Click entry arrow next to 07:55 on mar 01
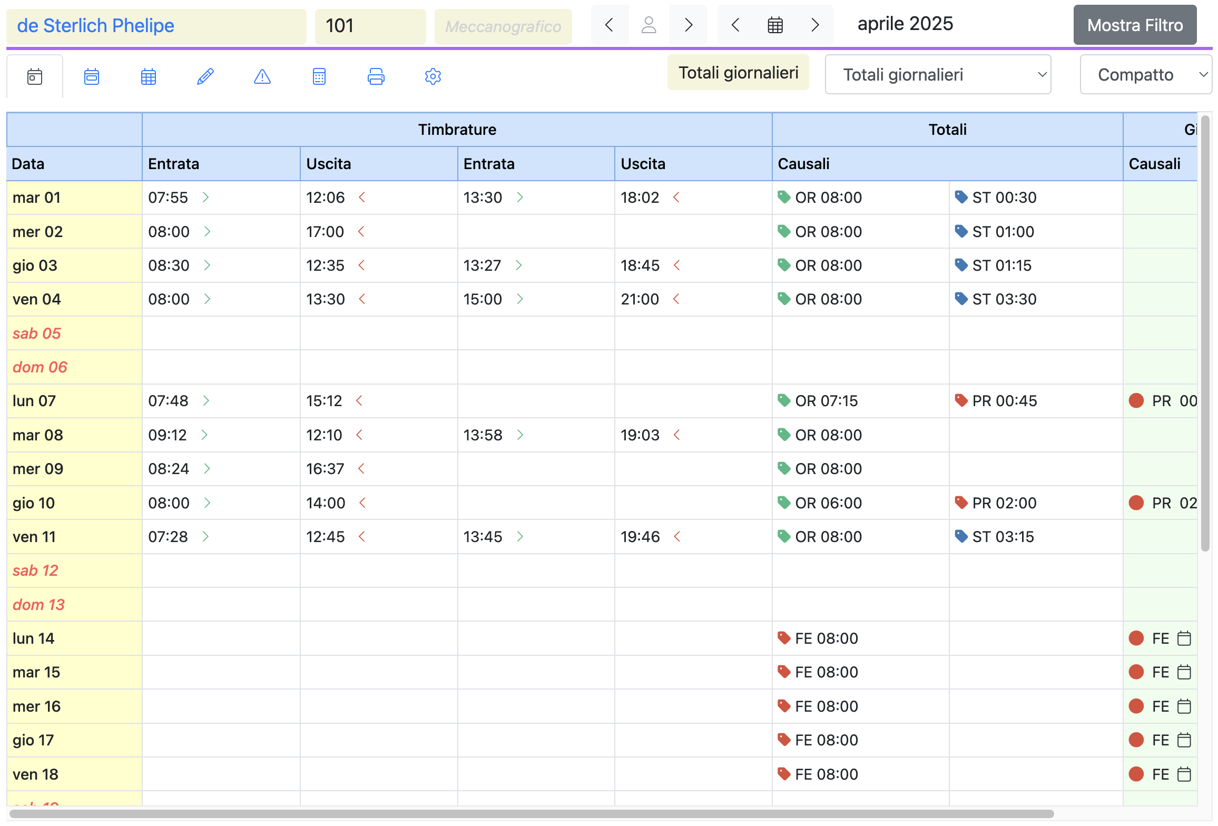 coord(206,197)
